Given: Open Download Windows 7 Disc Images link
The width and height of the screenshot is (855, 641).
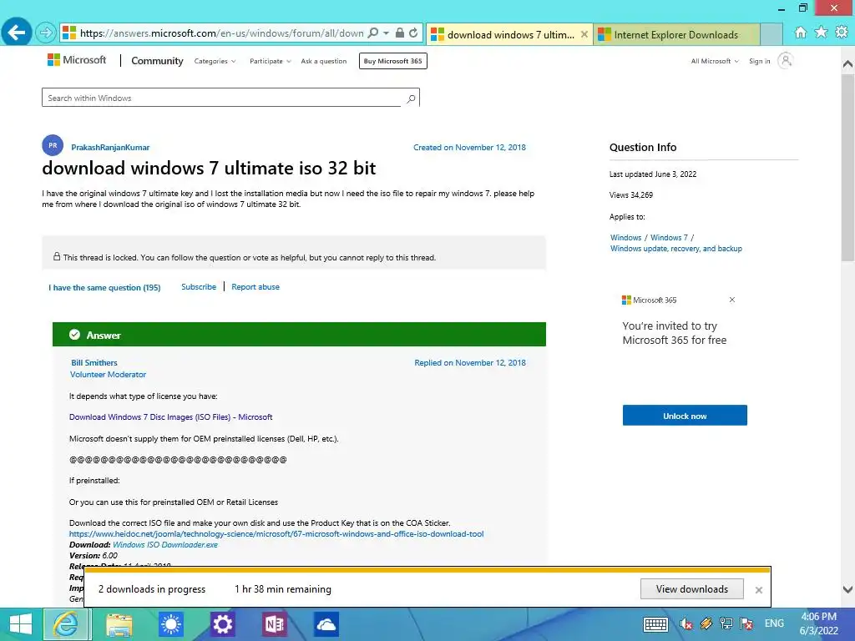Looking at the screenshot, I should 170,417.
